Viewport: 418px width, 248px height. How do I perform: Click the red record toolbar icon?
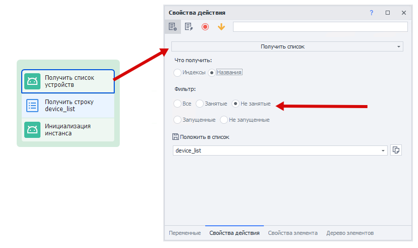[x=205, y=27]
